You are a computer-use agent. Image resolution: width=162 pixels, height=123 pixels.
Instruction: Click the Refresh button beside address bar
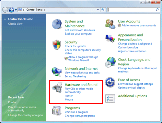(103, 10)
